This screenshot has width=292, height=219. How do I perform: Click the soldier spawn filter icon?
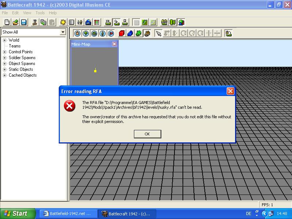tap(103, 34)
